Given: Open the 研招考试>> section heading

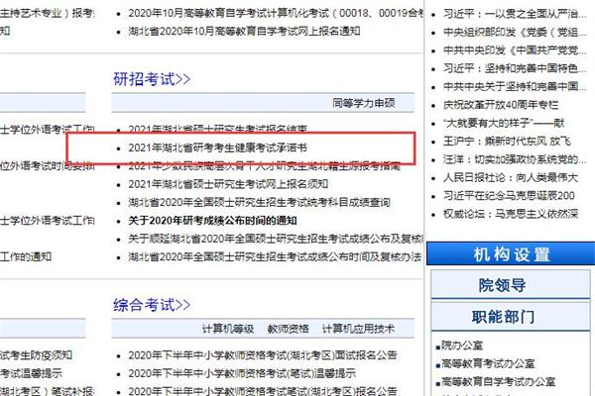Looking at the screenshot, I should tap(152, 79).
